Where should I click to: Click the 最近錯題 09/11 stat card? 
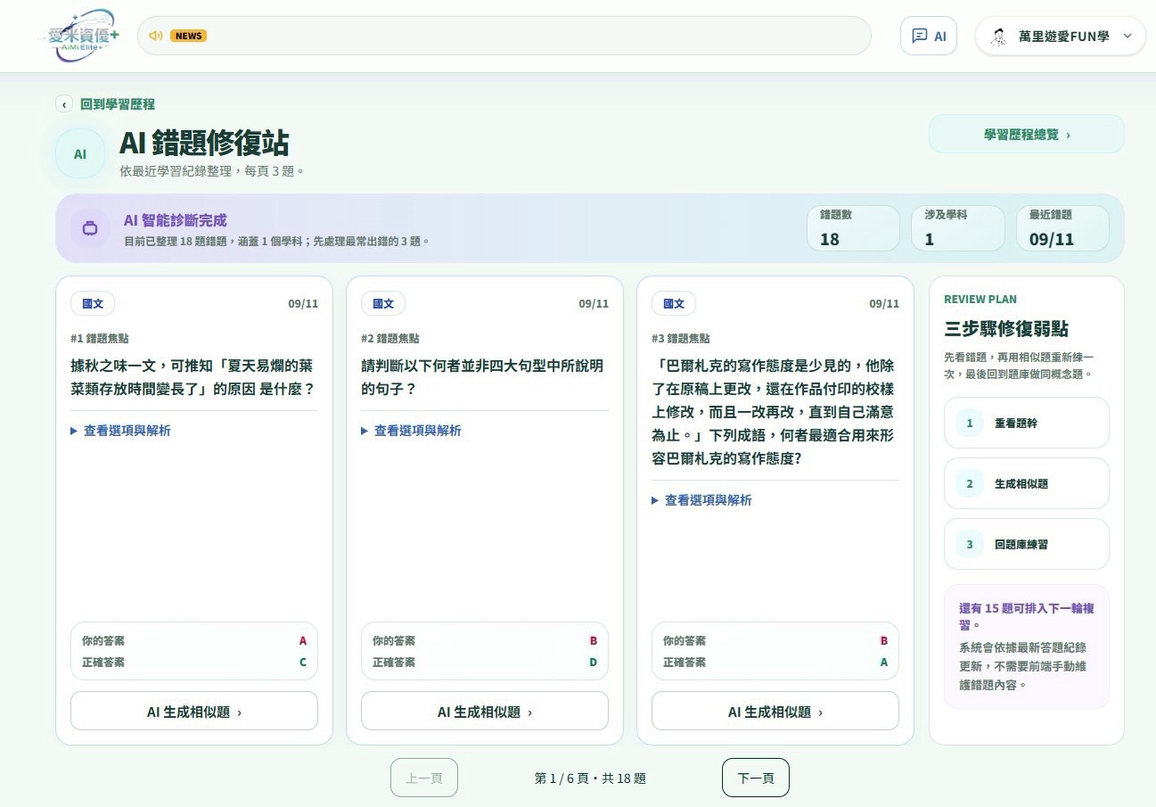[x=1063, y=228]
